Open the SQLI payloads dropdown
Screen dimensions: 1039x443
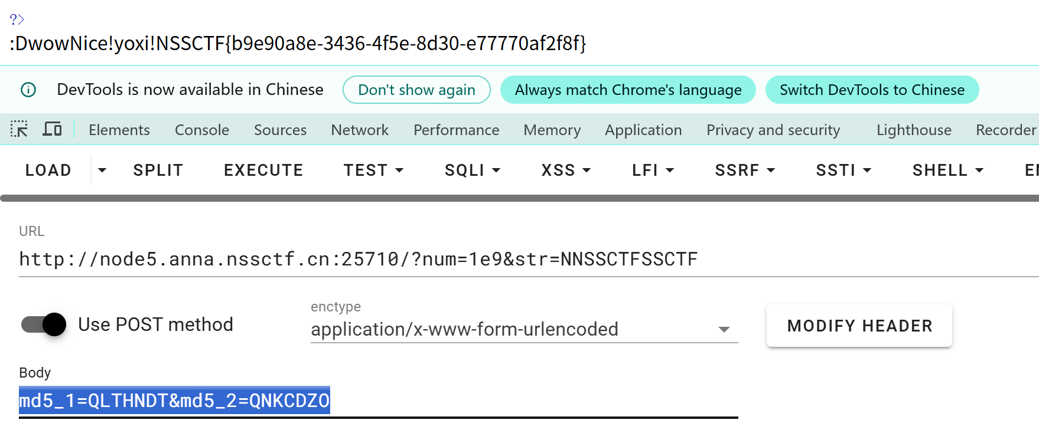[471, 170]
